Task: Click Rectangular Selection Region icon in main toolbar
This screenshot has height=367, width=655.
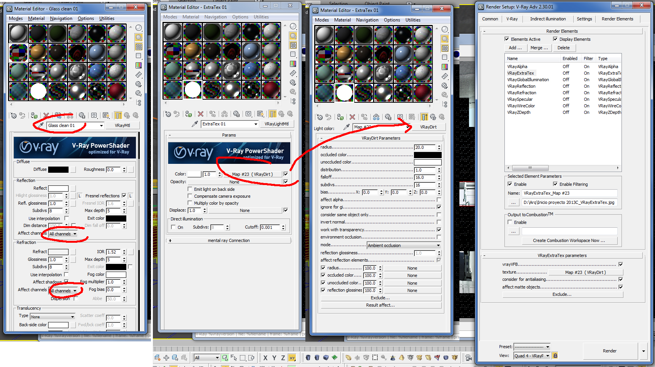Action: coord(243,358)
